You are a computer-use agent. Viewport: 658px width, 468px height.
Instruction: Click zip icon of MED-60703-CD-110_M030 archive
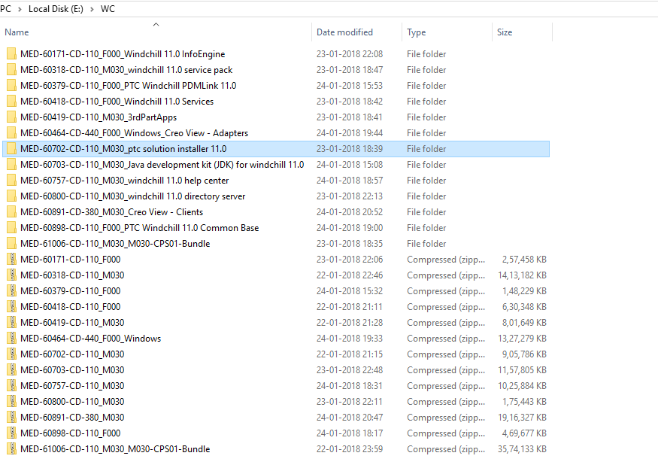coord(12,370)
